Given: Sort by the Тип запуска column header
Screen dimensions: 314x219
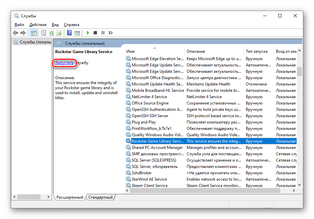Looking at the screenshot, I should 256,51.
